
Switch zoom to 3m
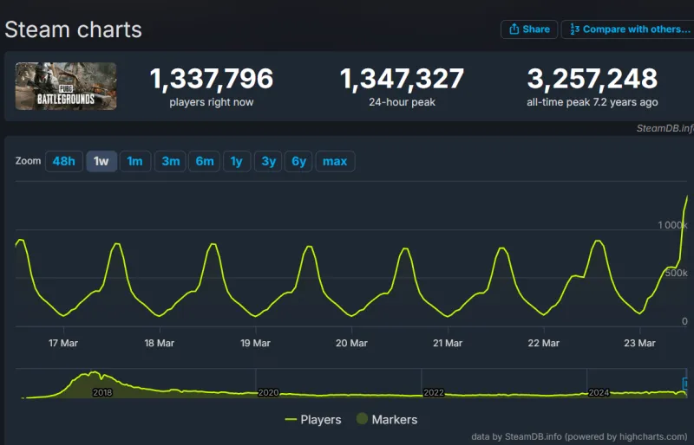(x=170, y=161)
